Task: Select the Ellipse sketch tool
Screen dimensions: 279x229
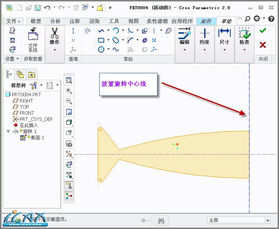Action: (x=116, y=40)
